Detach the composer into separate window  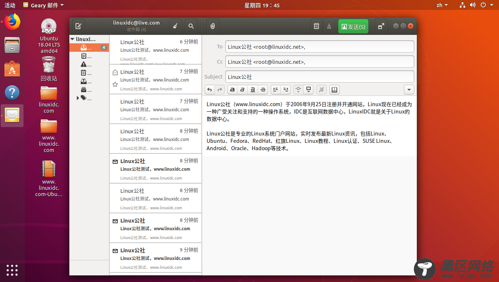pos(381,26)
